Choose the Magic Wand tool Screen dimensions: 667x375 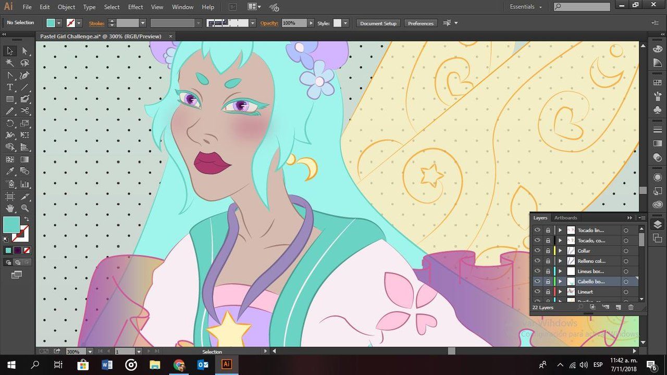coord(10,63)
